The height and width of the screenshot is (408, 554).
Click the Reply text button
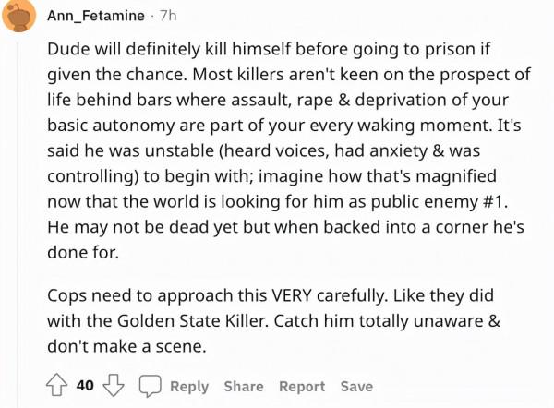coord(188,386)
